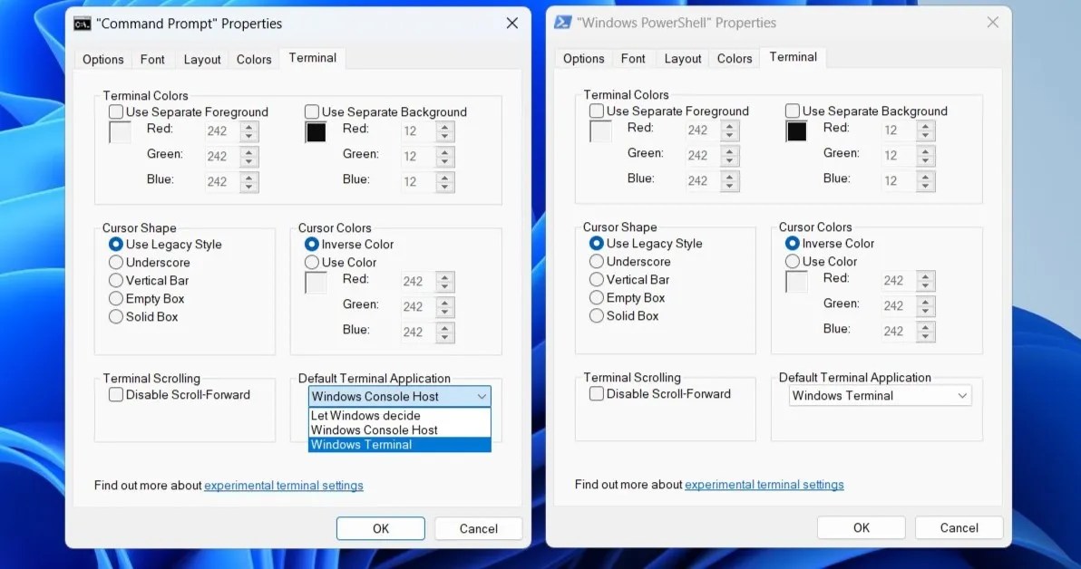Click the black background color swatch
This screenshot has height=569, width=1081.
(x=316, y=131)
